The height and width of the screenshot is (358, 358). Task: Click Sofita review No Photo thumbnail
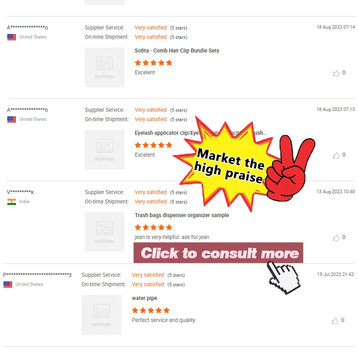tap(105, 67)
